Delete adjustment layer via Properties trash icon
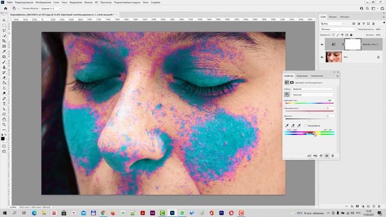 pos(332,156)
